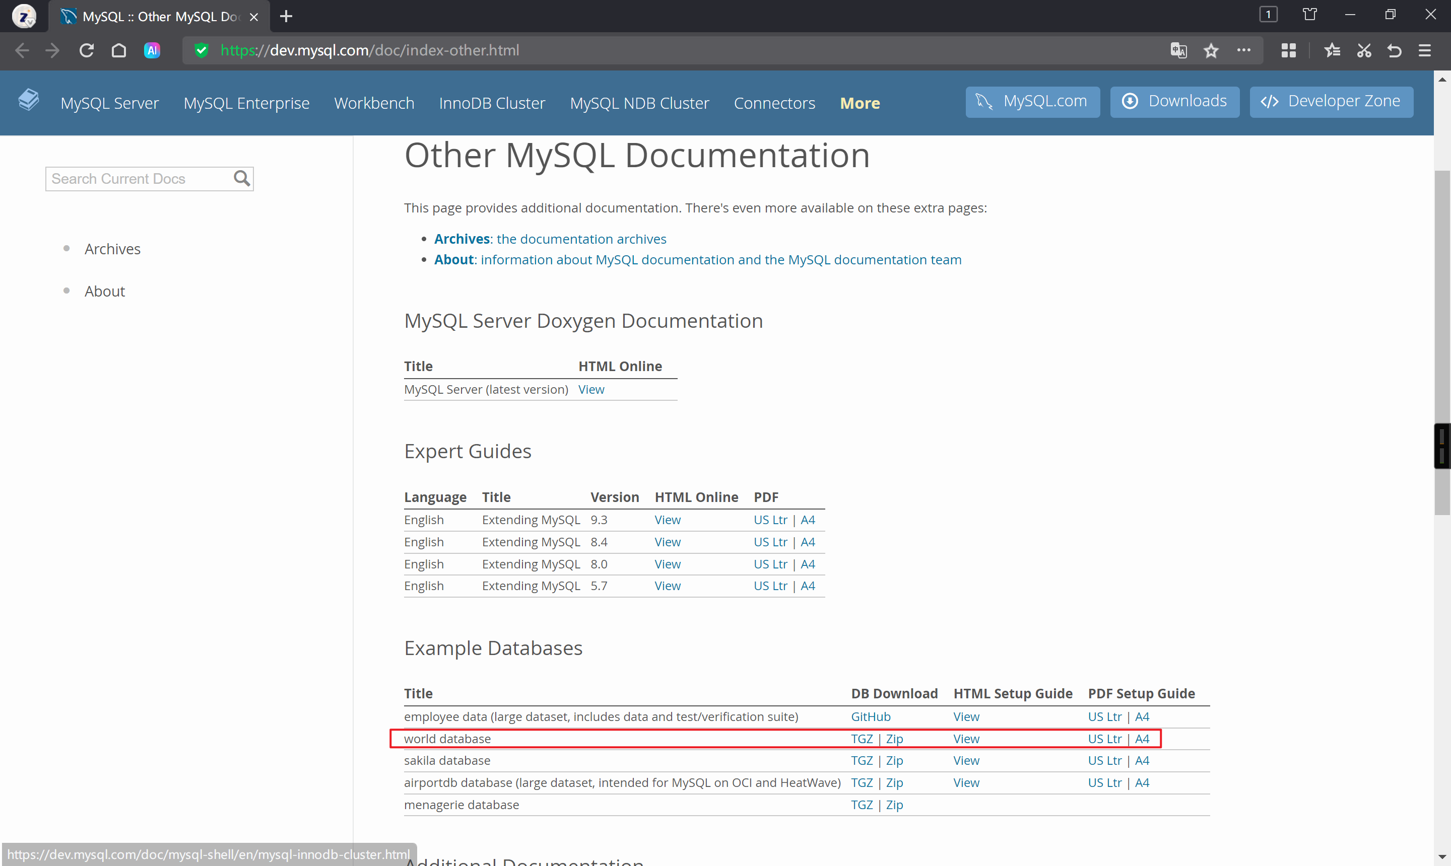Click the tab count indicator icon
1451x866 pixels.
pyautogui.click(x=1268, y=14)
